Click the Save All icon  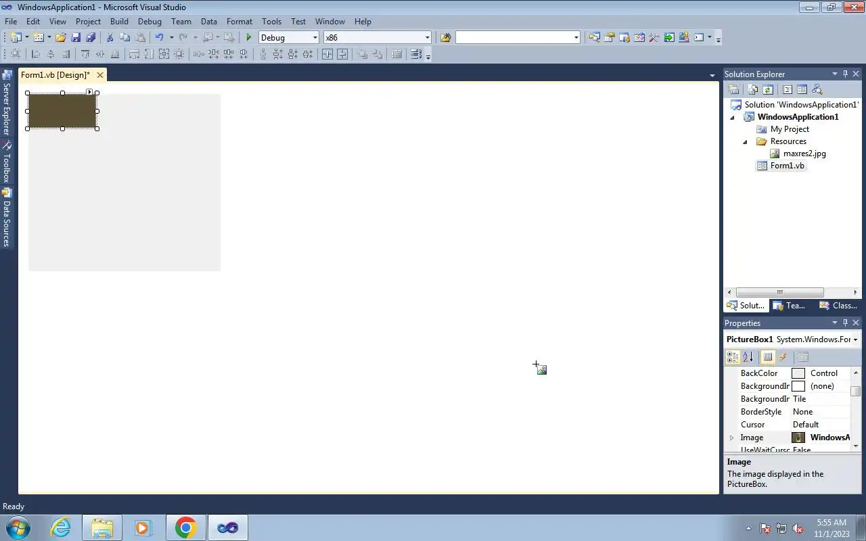(91, 37)
